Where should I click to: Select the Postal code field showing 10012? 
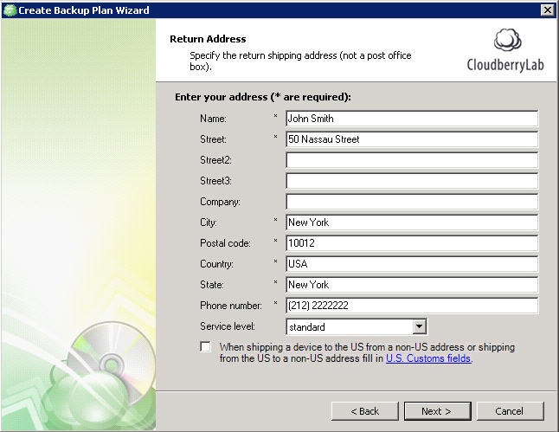412,243
